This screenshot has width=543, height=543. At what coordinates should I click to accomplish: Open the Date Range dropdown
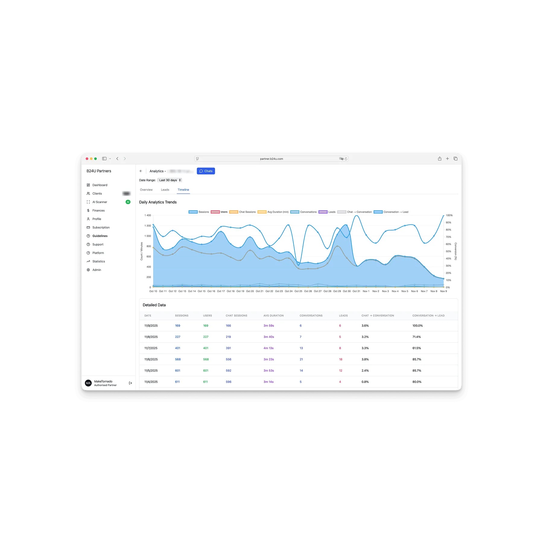click(x=170, y=180)
